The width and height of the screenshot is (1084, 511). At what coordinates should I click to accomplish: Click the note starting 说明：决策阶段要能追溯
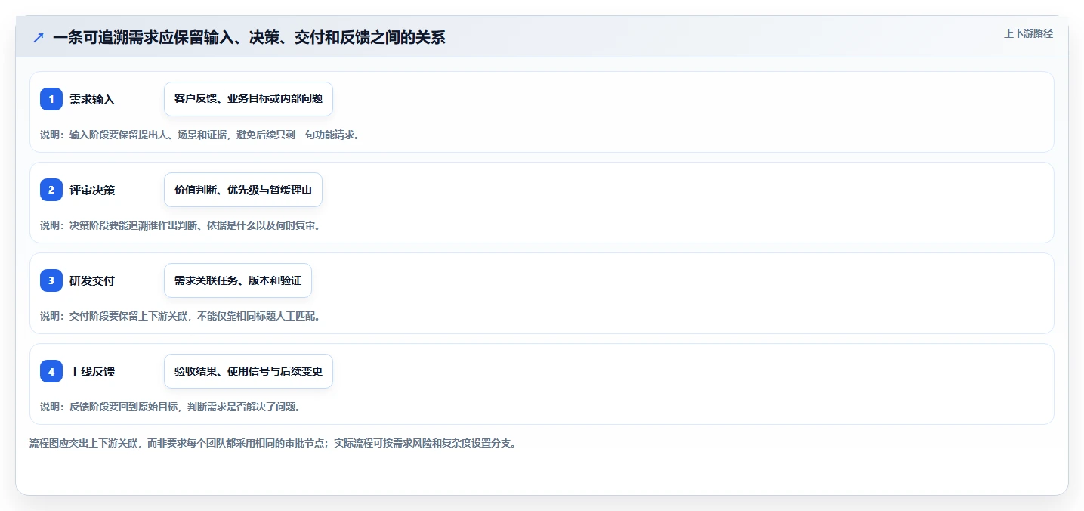pyautogui.click(x=180, y=225)
